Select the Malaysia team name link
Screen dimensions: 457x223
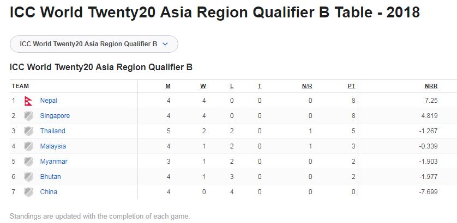53,146
